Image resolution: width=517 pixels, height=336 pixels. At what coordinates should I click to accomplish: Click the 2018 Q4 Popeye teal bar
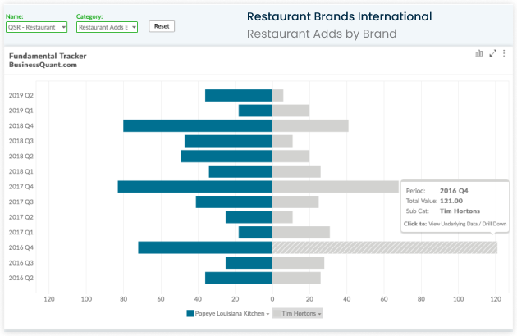pyautogui.click(x=198, y=126)
